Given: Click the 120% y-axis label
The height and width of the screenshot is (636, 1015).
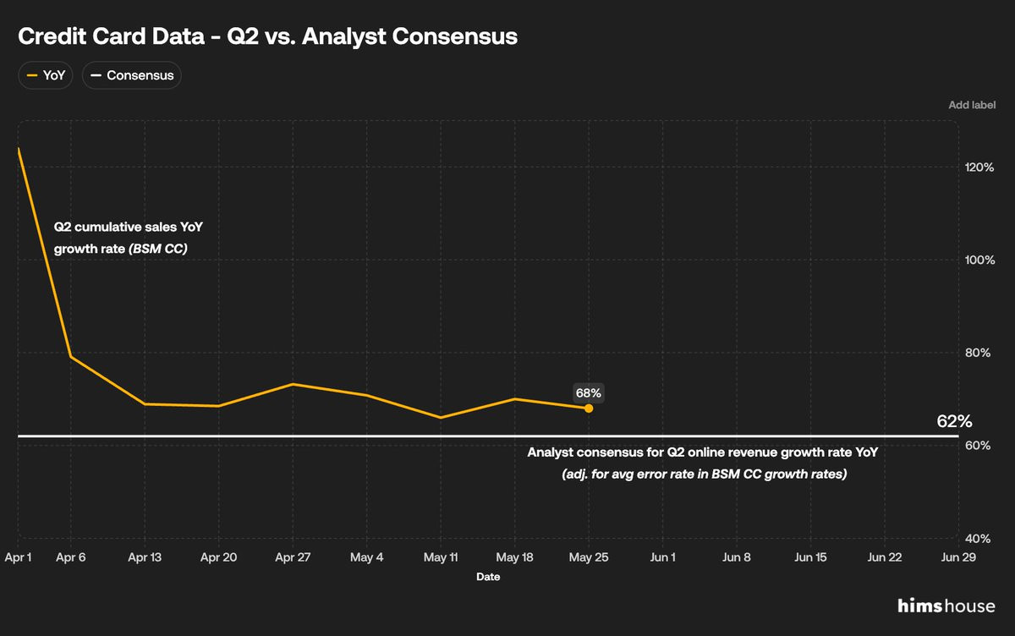Looking at the screenshot, I should pyautogui.click(x=979, y=167).
